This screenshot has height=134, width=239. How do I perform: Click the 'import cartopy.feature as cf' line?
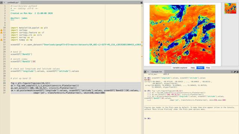coord(27,32)
